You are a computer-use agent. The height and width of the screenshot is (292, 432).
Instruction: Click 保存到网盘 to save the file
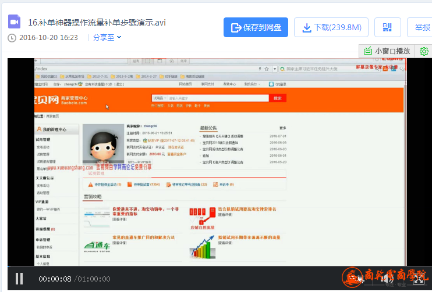click(x=256, y=27)
